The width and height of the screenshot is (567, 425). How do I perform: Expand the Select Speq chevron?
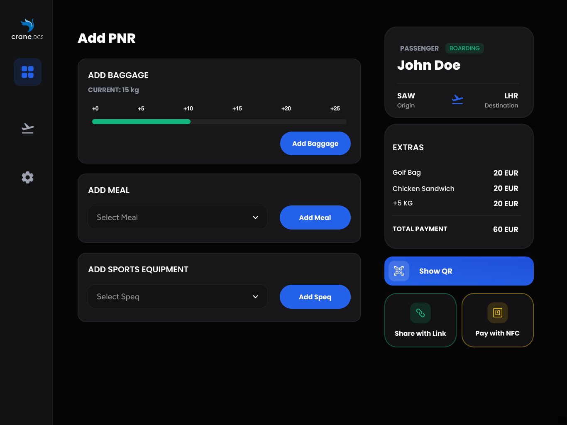(x=256, y=296)
